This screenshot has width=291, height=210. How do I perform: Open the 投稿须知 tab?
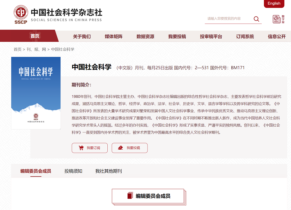pos(73,171)
